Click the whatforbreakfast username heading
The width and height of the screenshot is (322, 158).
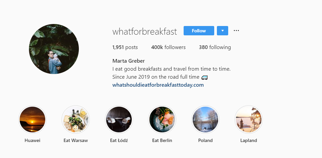pos(145,31)
